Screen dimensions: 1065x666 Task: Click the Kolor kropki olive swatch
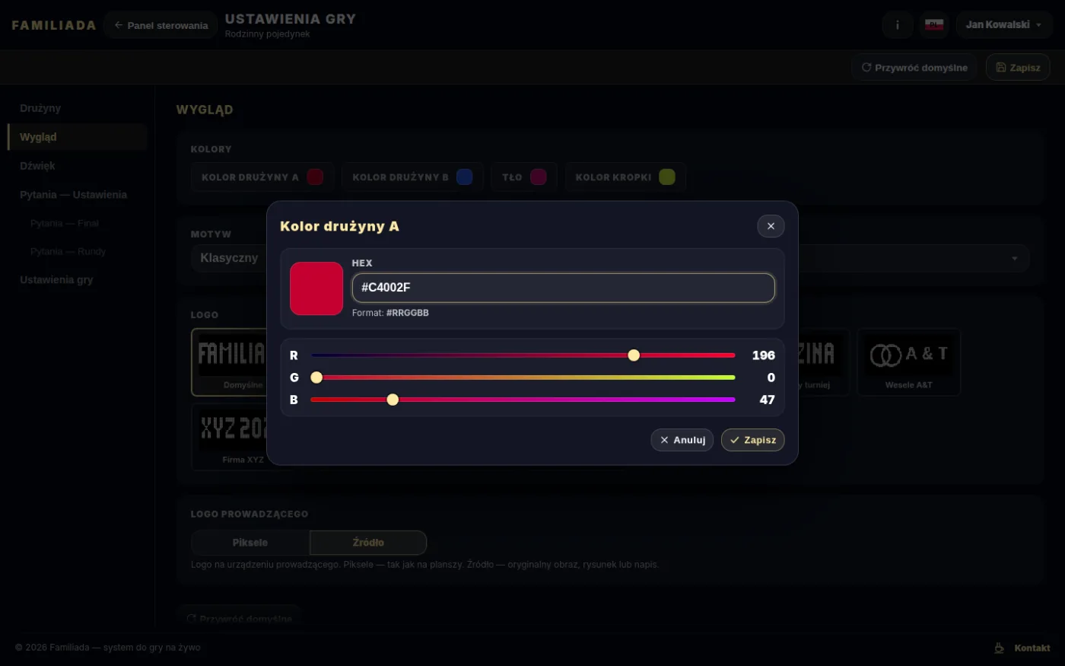(667, 177)
